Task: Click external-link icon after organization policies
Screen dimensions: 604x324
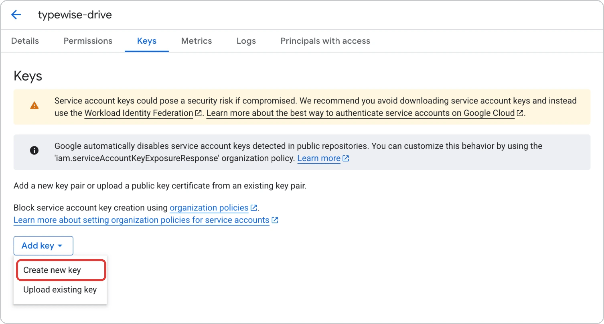Action: tap(253, 208)
